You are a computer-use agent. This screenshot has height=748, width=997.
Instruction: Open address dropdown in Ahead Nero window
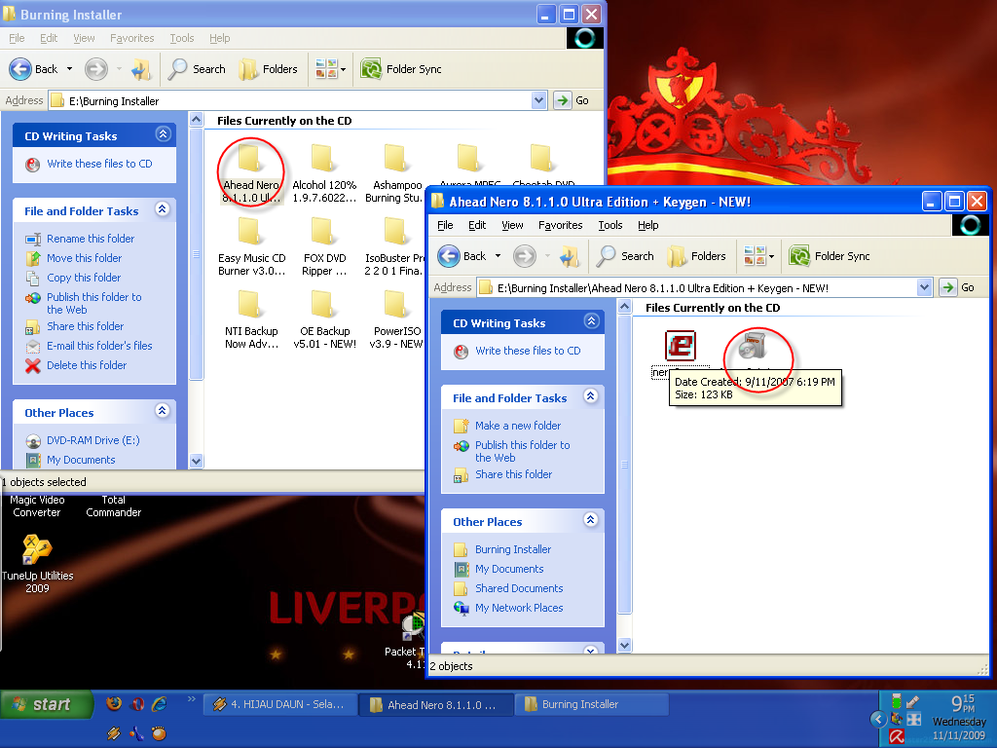click(925, 287)
